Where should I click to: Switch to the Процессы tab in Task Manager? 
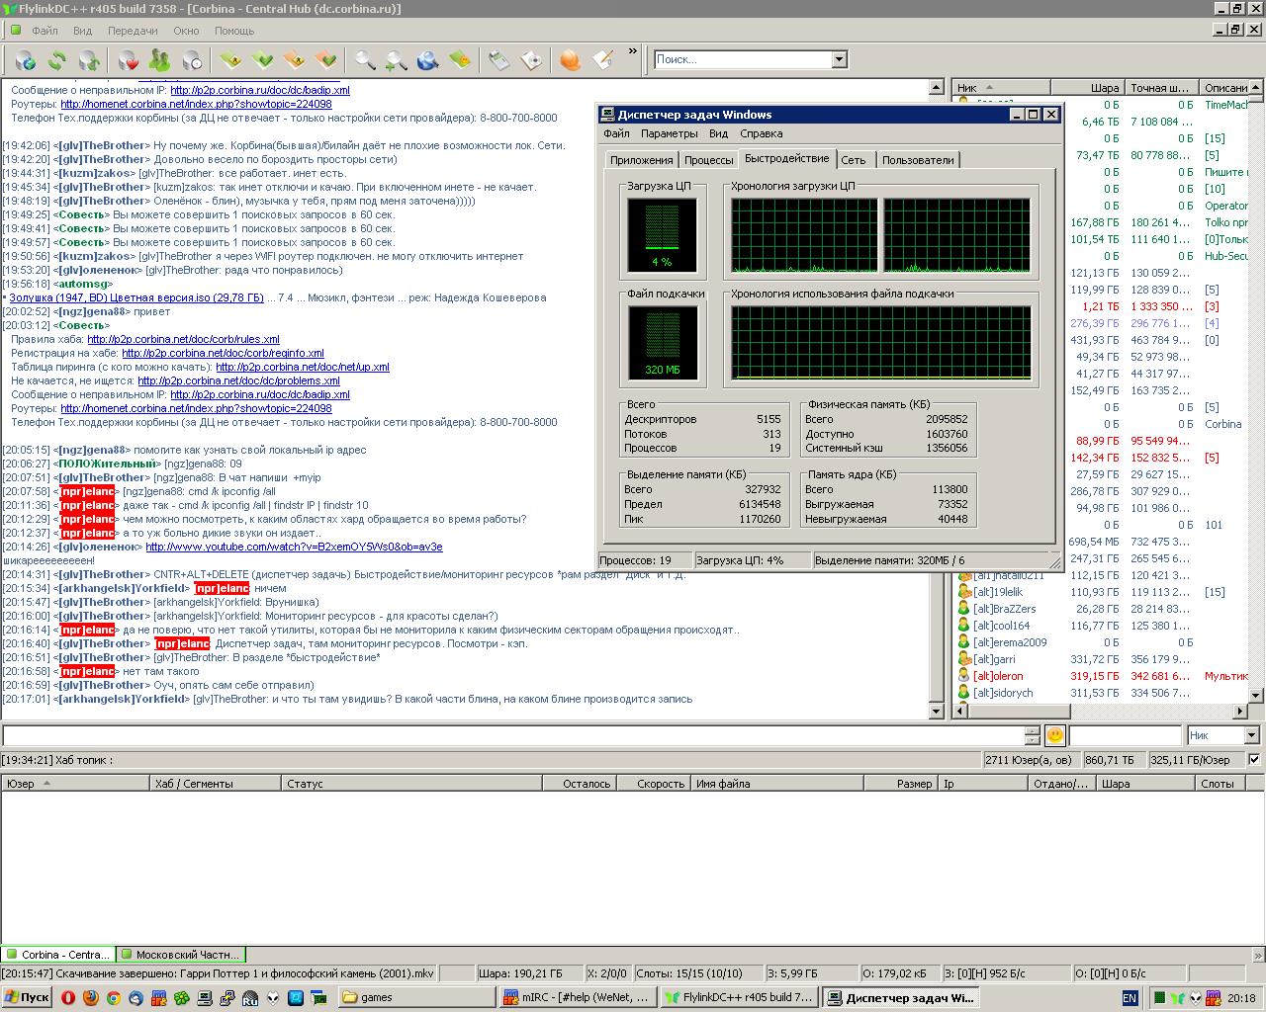tap(708, 160)
